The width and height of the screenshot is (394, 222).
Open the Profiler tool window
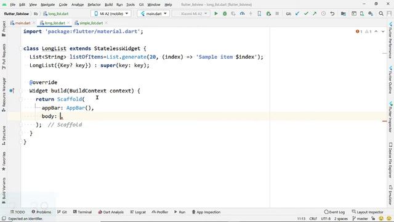tap(160, 212)
